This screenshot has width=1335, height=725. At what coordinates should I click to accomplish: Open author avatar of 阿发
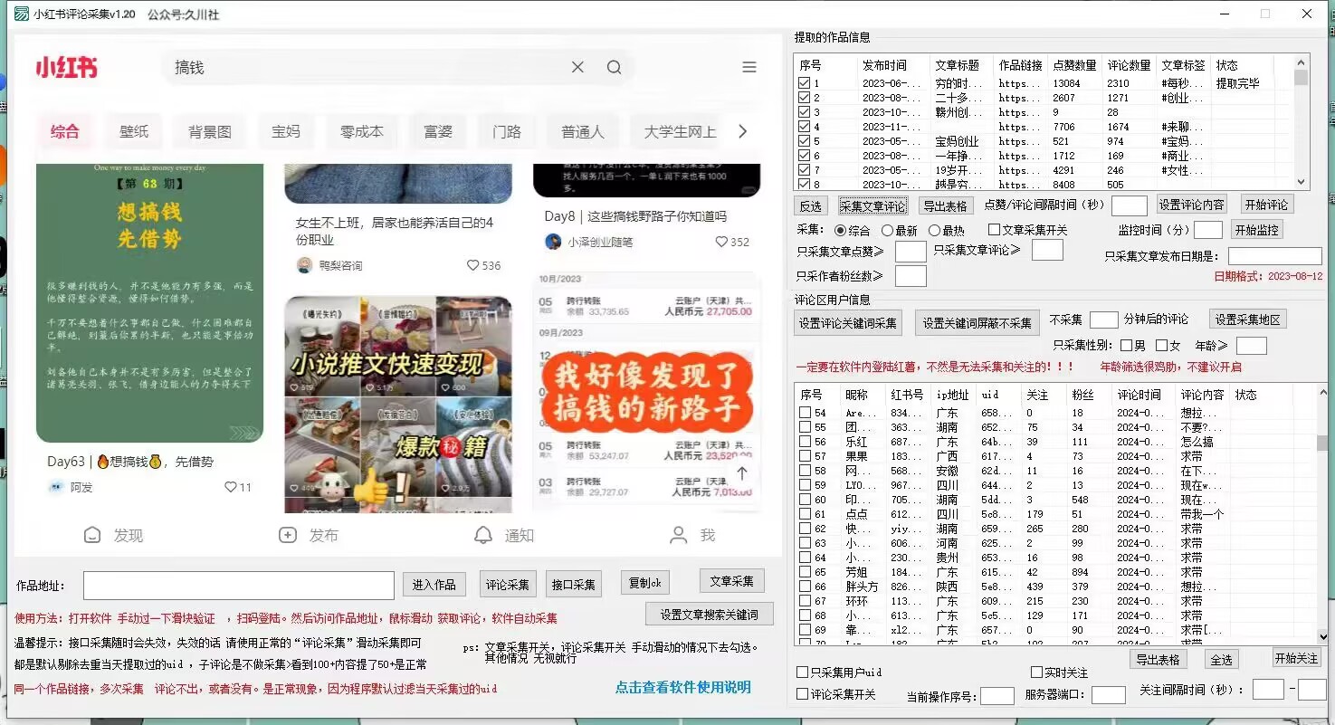pos(56,487)
